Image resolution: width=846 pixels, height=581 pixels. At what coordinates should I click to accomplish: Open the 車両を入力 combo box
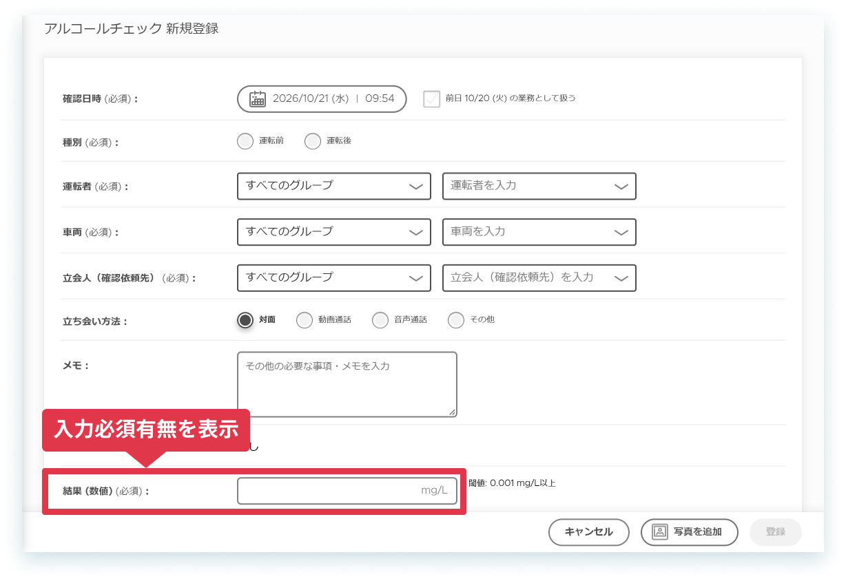(539, 232)
